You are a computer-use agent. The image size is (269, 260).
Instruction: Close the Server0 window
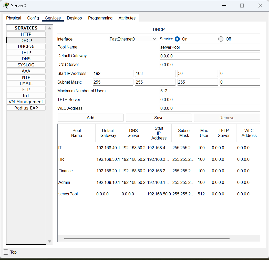pyautogui.click(x=260, y=5)
